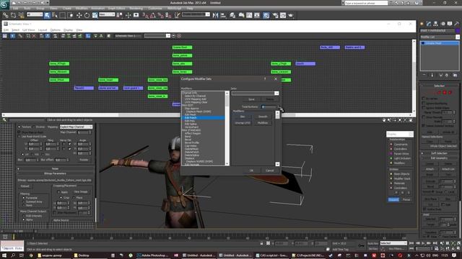The image size is (462, 259).
Task: Open Adobe Photoshop from taskbar
Action: pos(153,255)
